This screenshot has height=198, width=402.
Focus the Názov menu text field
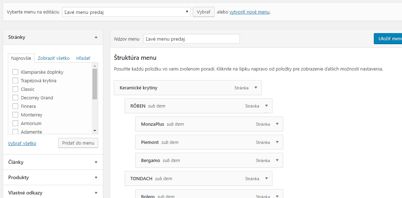click(x=191, y=39)
